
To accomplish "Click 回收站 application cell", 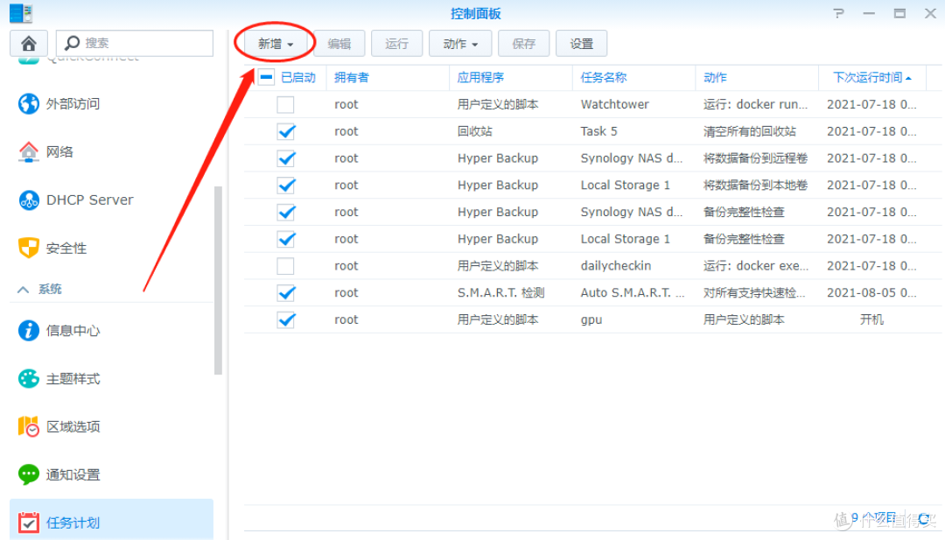I will coord(474,131).
